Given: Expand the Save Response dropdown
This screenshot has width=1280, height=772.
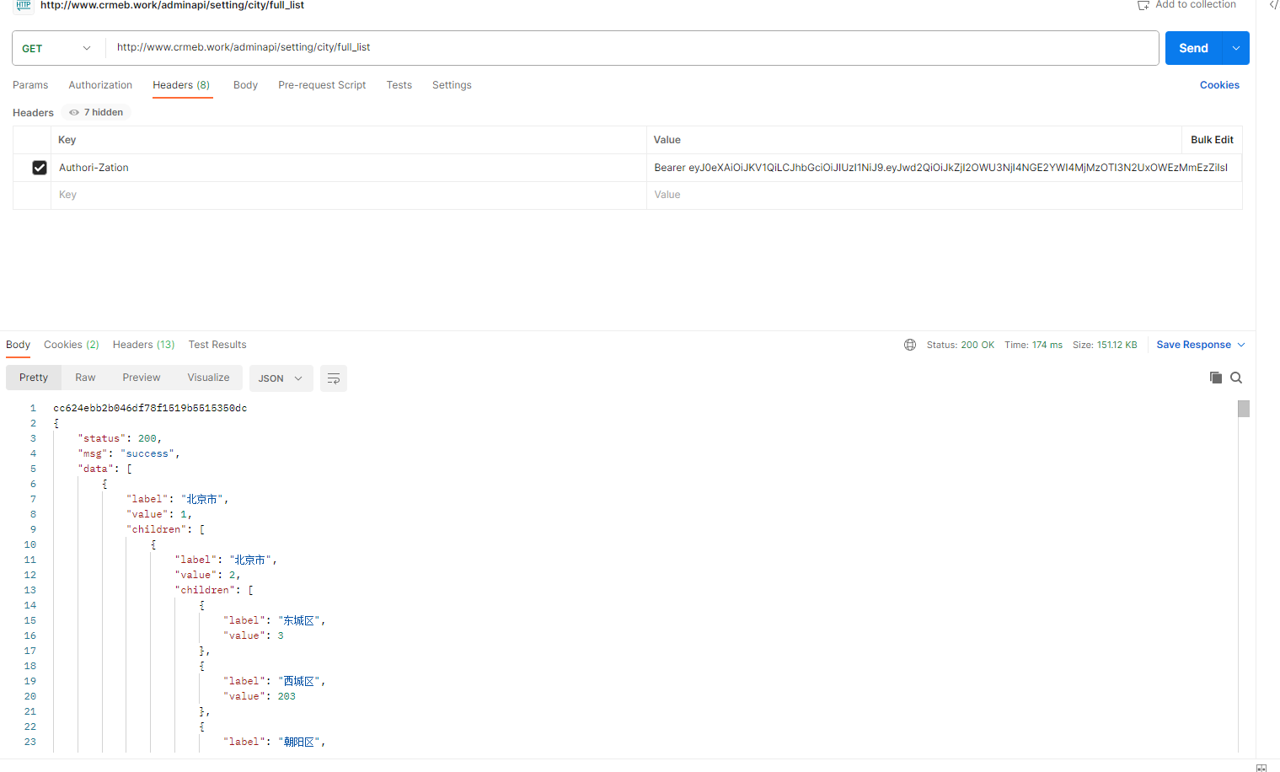Looking at the screenshot, I should tap(1241, 345).
